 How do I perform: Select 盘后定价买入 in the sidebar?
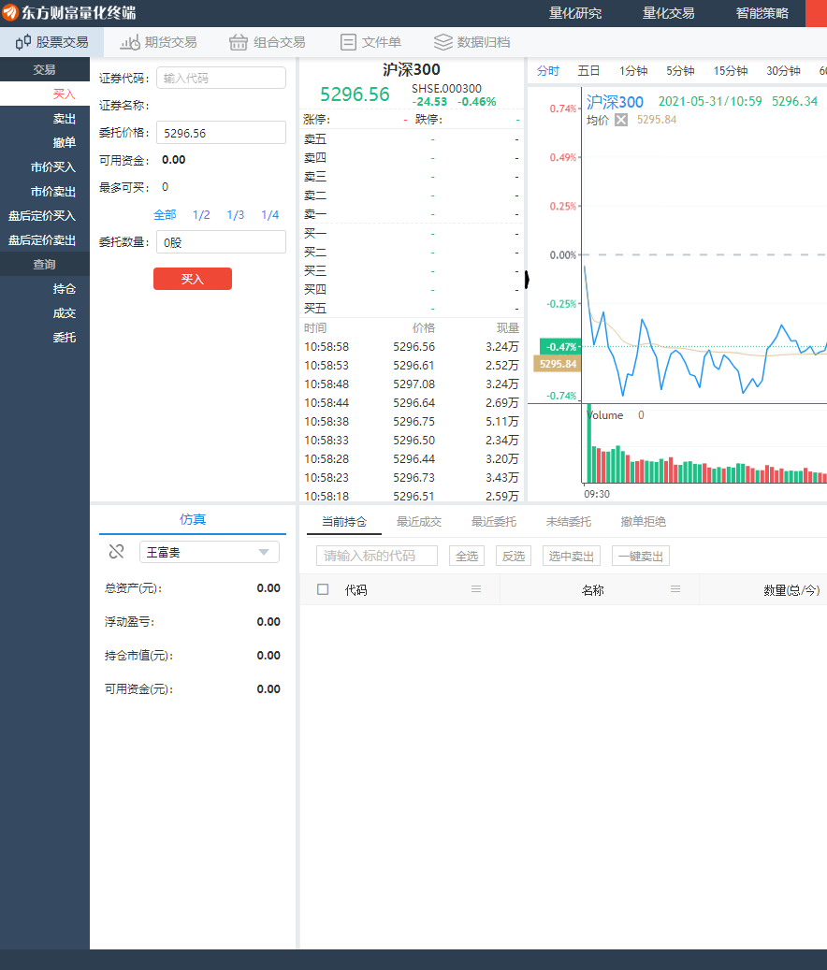[45, 215]
